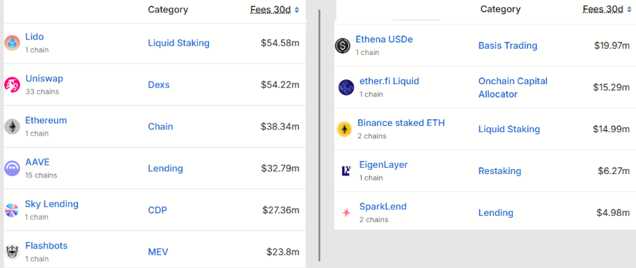
Task: Sort by Fees 30d in right table
Action: (x=603, y=9)
